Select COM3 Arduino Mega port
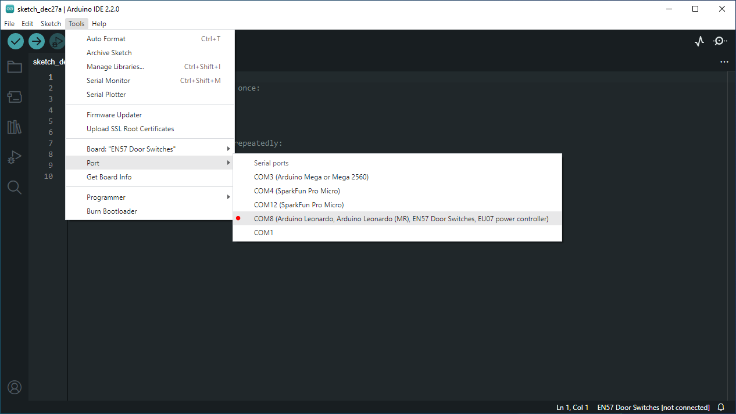The width and height of the screenshot is (736, 414). pyautogui.click(x=398, y=177)
